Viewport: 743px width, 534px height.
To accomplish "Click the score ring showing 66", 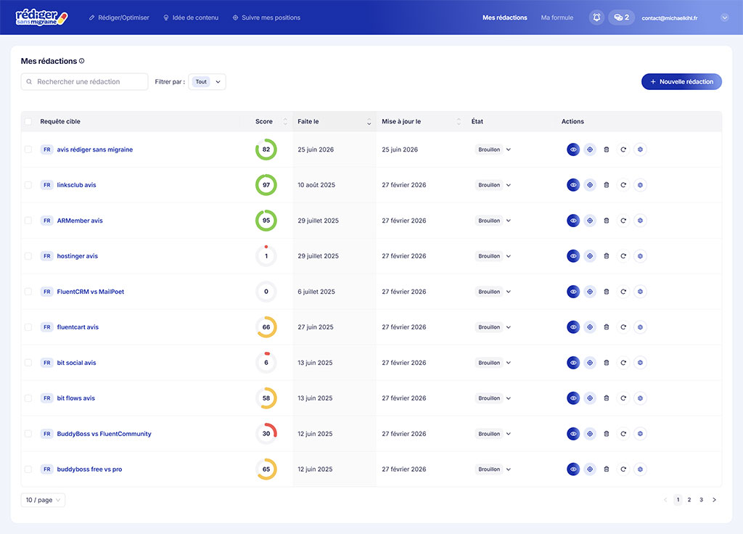I will tap(266, 327).
